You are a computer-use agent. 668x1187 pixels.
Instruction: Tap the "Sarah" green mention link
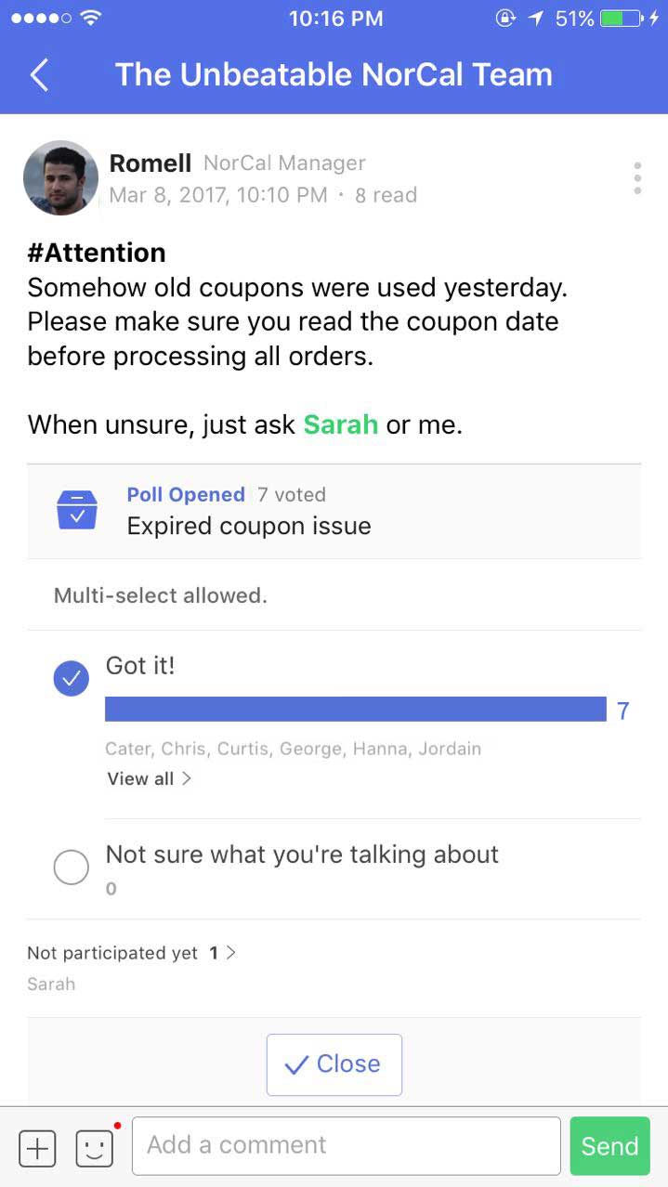(340, 424)
